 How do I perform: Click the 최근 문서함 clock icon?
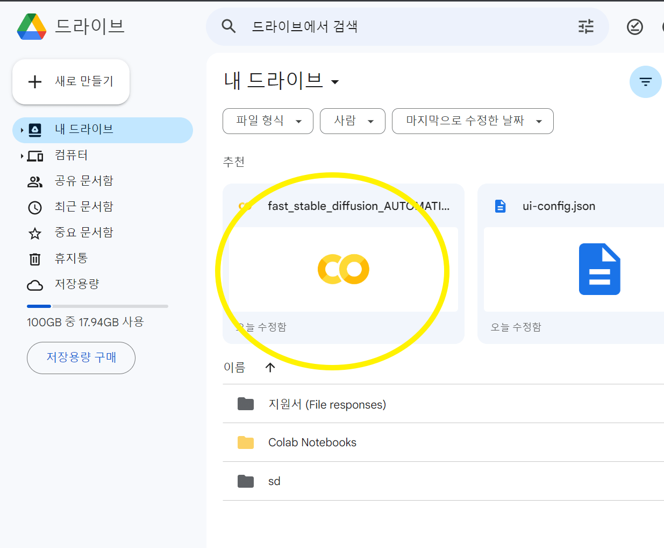(35, 207)
